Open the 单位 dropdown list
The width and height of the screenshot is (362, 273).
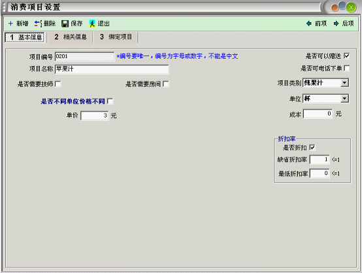(344, 99)
